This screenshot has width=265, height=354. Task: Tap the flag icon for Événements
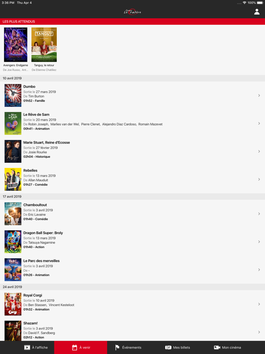point(117,348)
